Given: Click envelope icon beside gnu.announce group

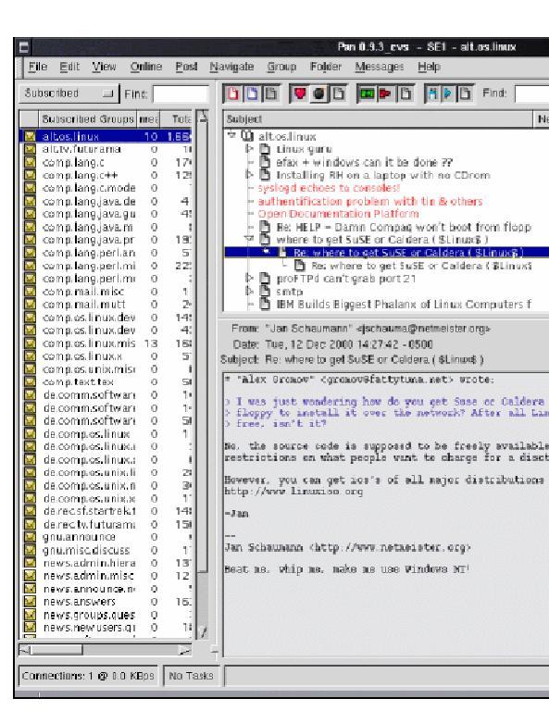Looking at the screenshot, I should click(30, 537).
